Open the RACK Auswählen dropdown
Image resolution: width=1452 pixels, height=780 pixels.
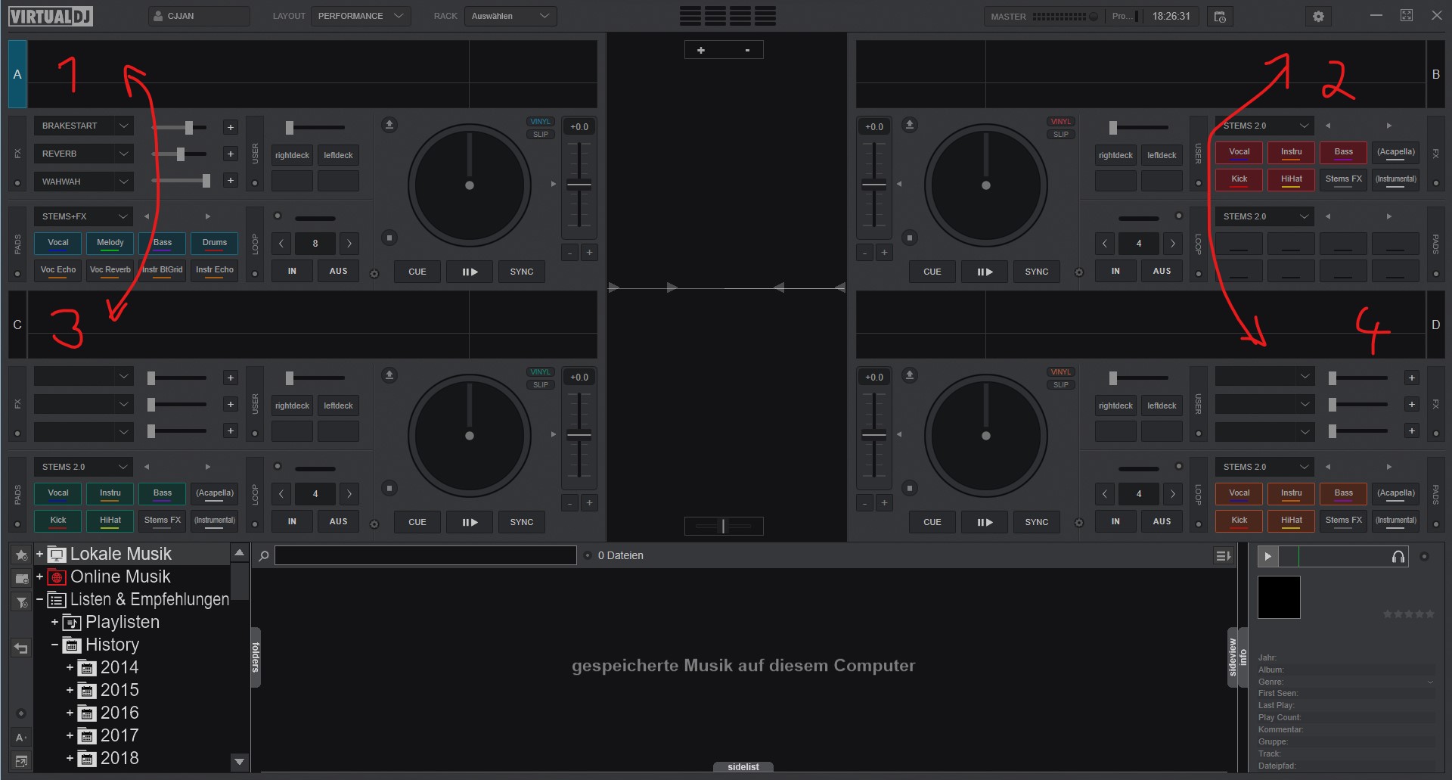coord(510,15)
